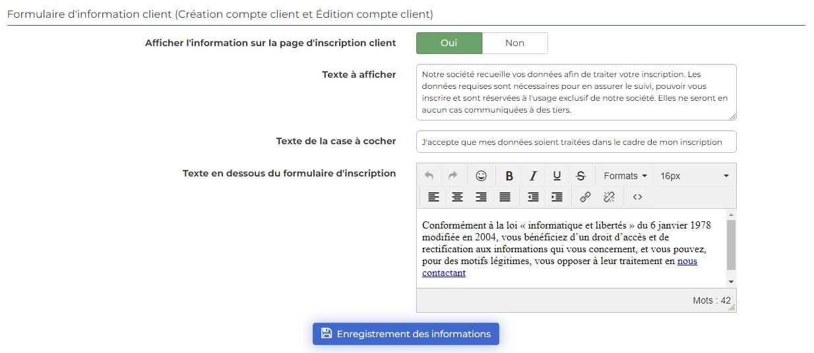
Task: Apply strikethrough formatting
Action: [580, 176]
